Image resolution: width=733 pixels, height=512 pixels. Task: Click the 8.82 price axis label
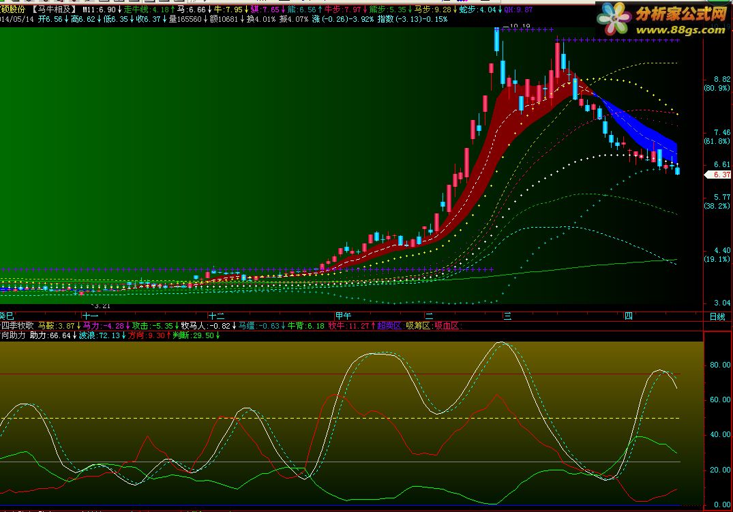pyautogui.click(x=722, y=80)
